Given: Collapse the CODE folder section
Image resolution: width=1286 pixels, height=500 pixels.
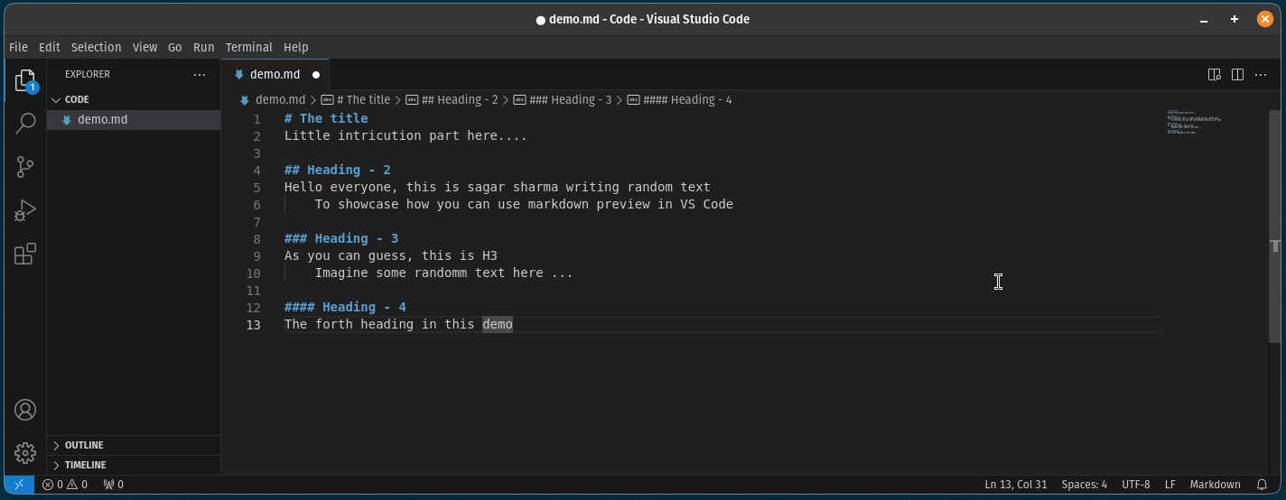Looking at the screenshot, I should (77, 99).
